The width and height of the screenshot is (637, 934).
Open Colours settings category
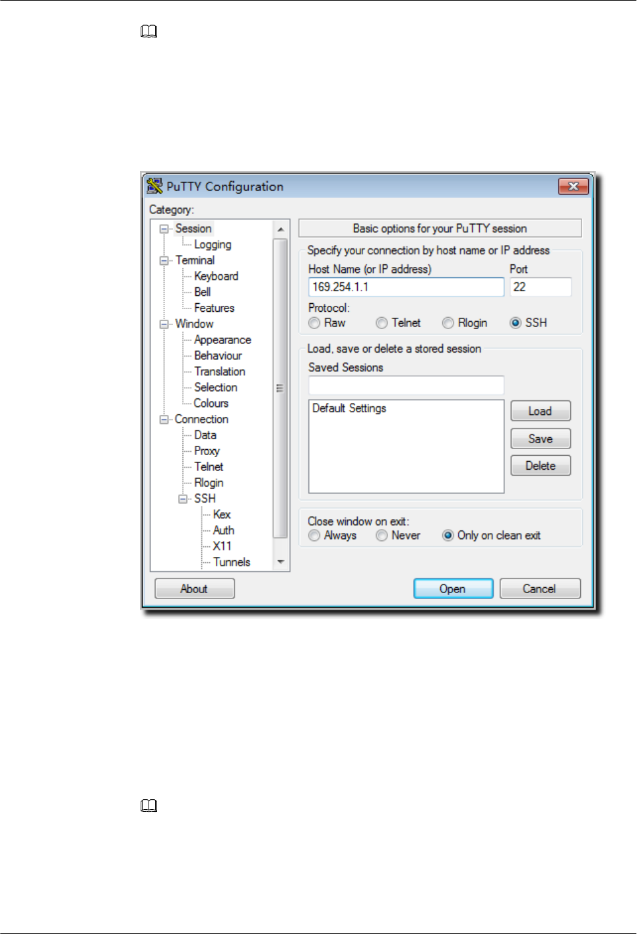point(211,403)
